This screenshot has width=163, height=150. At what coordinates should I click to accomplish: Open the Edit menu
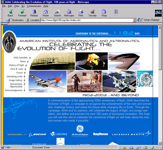10,6
